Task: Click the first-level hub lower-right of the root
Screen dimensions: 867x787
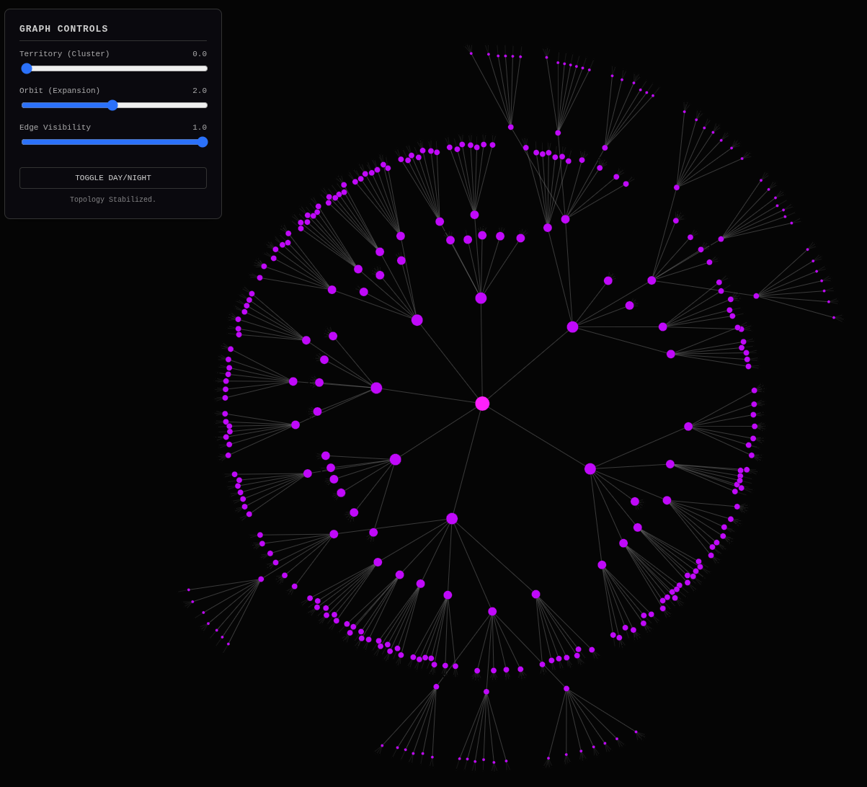Action: 590,469
